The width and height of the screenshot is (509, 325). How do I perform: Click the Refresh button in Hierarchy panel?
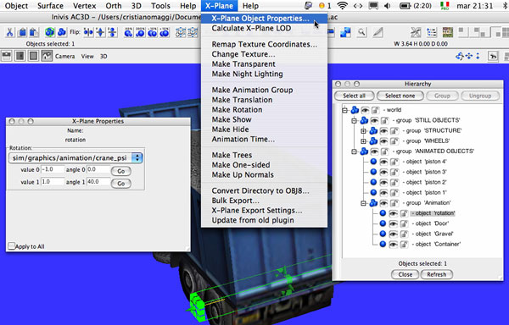(x=436, y=274)
